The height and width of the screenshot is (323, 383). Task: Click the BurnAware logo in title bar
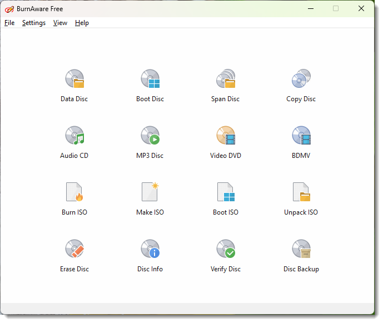tap(9, 9)
